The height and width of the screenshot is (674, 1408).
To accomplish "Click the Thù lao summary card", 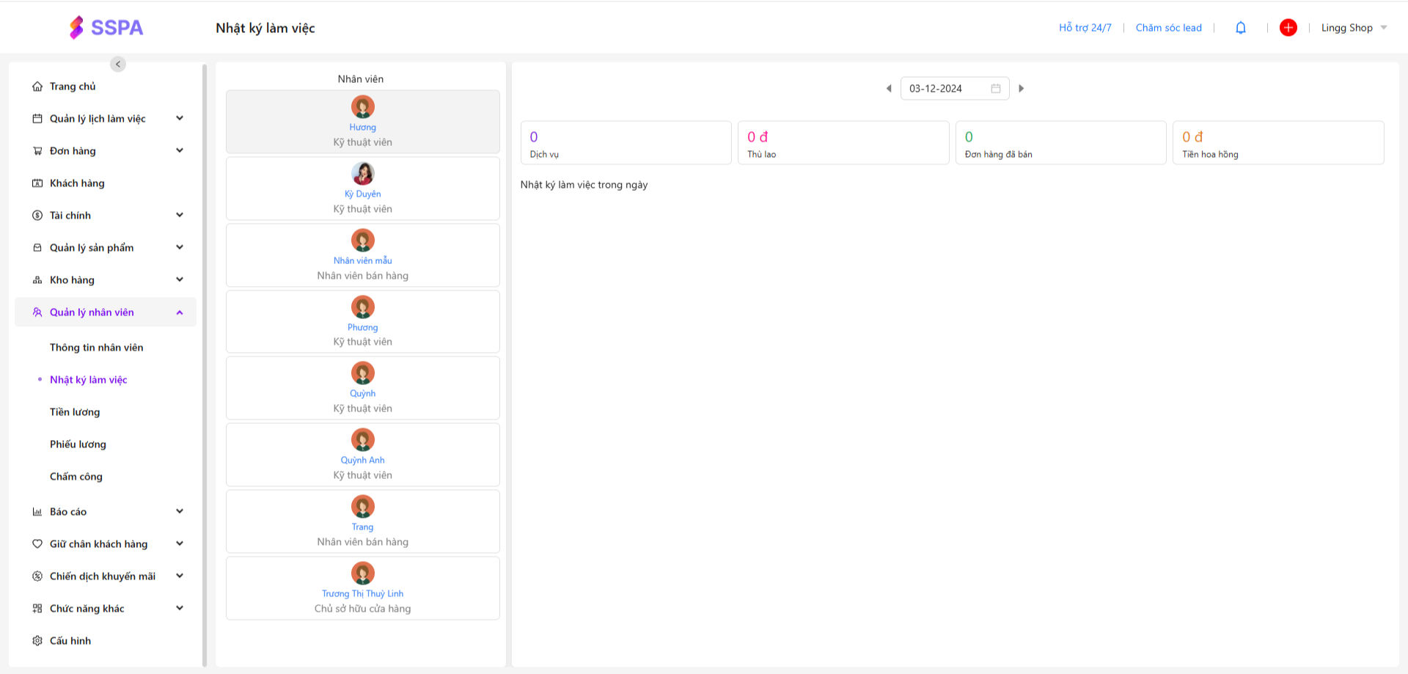I will pyautogui.click(x=843, y=143).
